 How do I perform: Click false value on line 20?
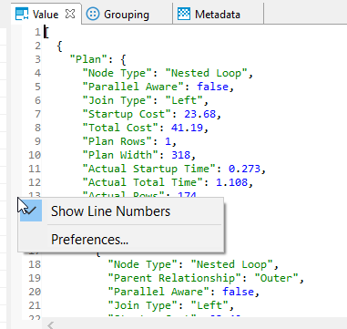[x=238, y=292]
